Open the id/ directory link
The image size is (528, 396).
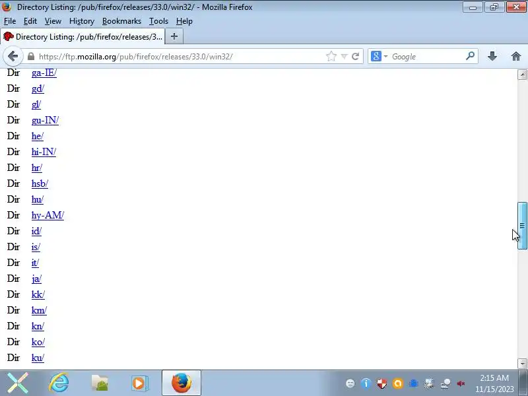coord(36,231)
